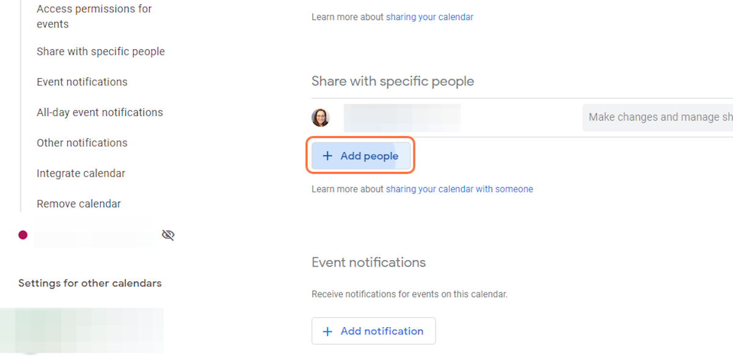Image resolution: width=733 pixels, height=357 pixels.
Task: Open the 'sharing your calendar with someone' link
Action: [x=459, y=189]
